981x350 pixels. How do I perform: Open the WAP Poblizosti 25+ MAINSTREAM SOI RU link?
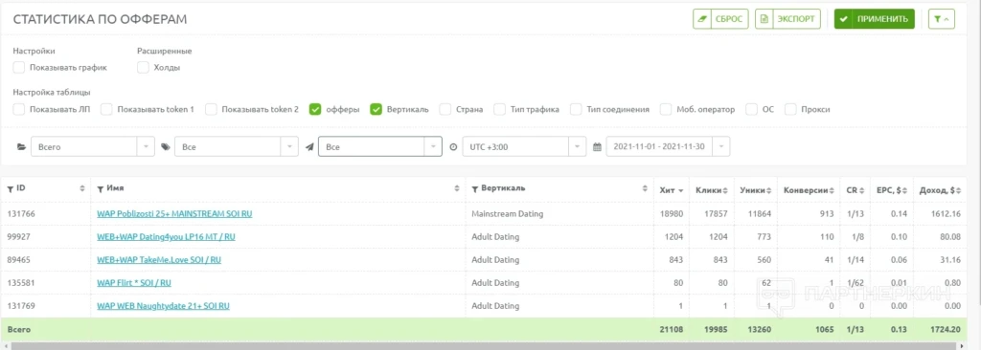click(174, 214)
